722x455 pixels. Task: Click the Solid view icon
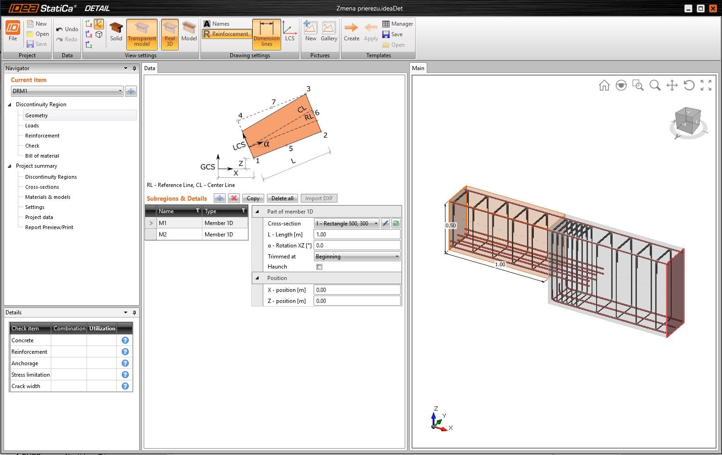116,32
